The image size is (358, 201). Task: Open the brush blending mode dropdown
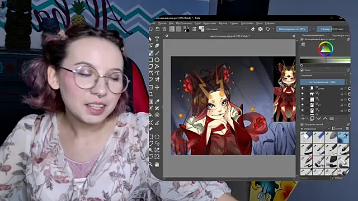coord(226,29)
